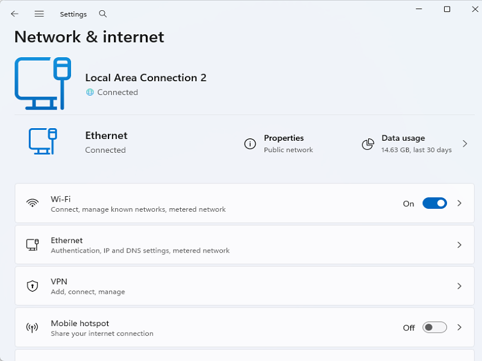Click the Mobile hotspot broadcast icon
Viewport: 482px width, 361px height.
point(33,327)
